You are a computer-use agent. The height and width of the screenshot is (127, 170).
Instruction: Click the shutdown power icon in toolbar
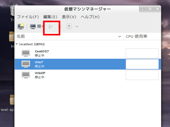69,26
